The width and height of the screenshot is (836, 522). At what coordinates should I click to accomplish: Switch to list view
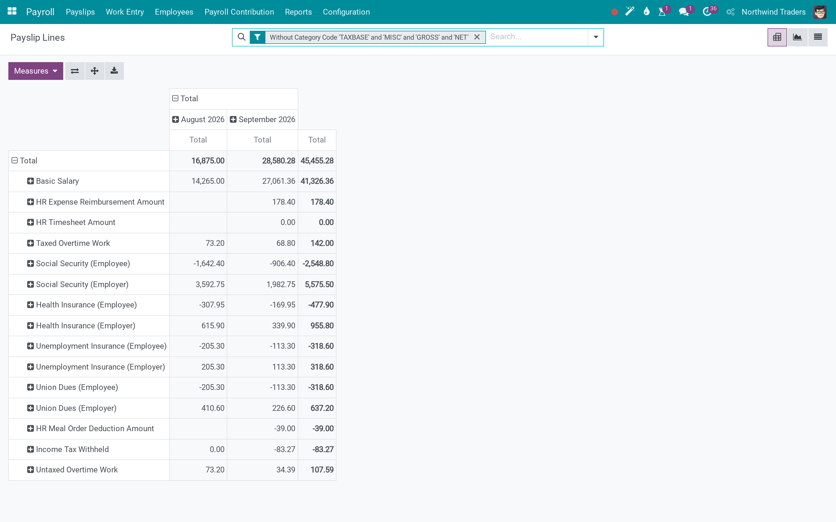(x=818, y=37)
